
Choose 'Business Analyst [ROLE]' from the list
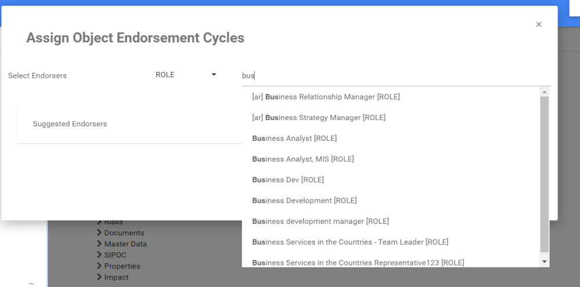click(295, 139)
